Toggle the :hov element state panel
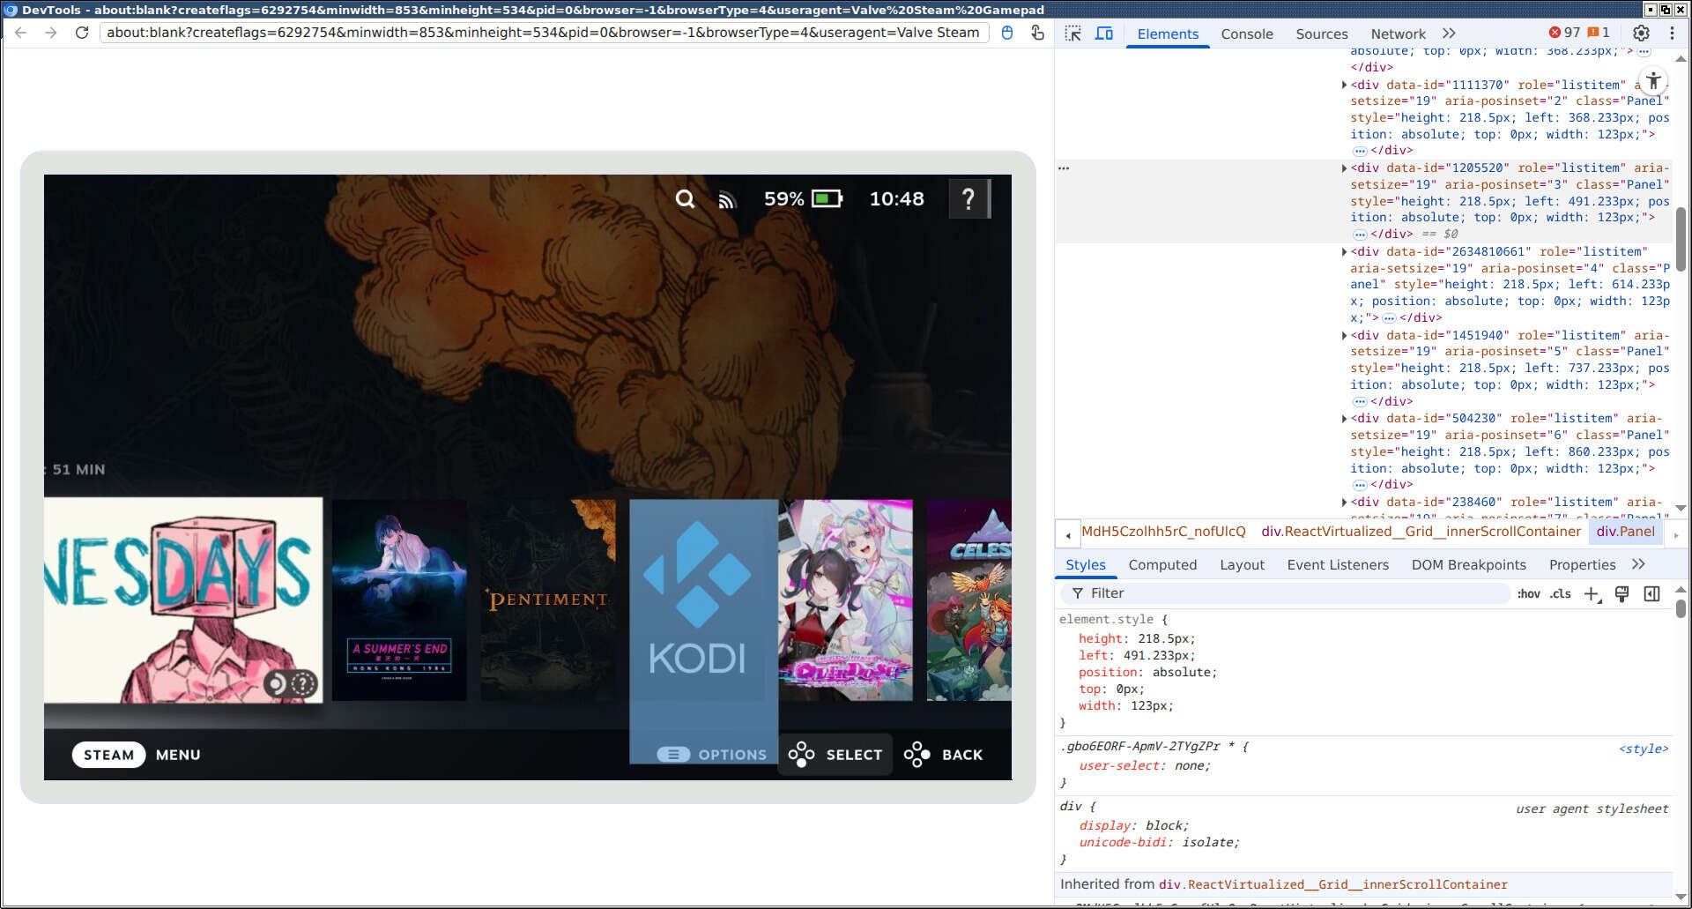The image size is (1692, 909). tap(1528, 594)
